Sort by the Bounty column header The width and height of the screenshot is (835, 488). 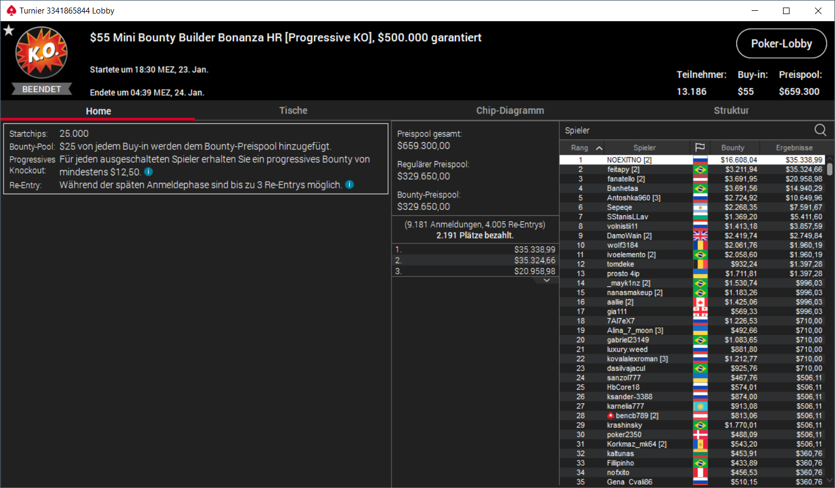[733, 148]
